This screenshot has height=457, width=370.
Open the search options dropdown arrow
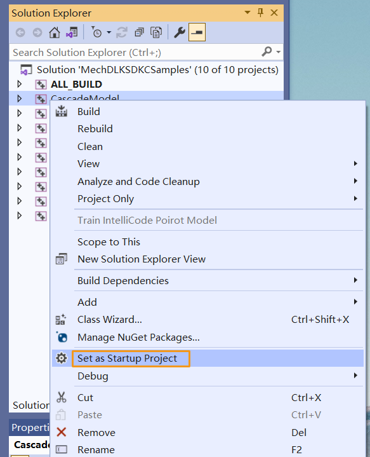[279, 52]
